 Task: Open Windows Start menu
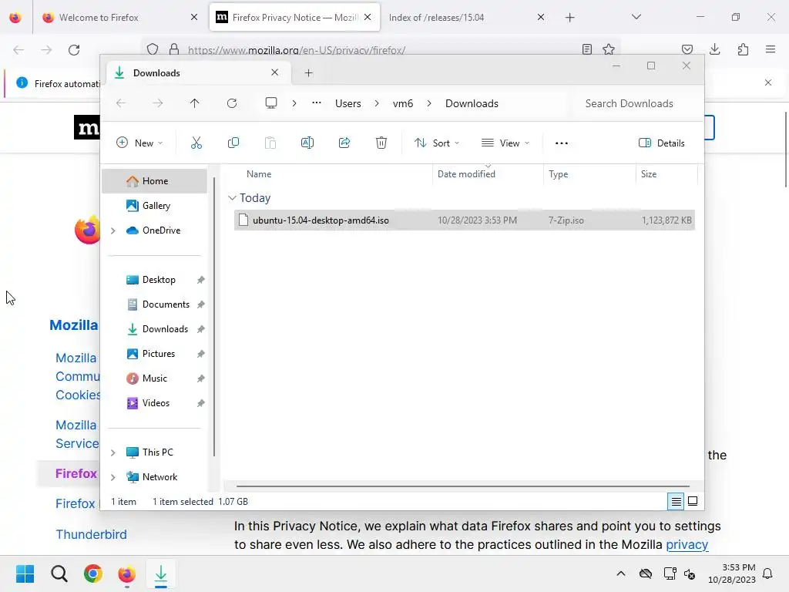coord(25,573)
